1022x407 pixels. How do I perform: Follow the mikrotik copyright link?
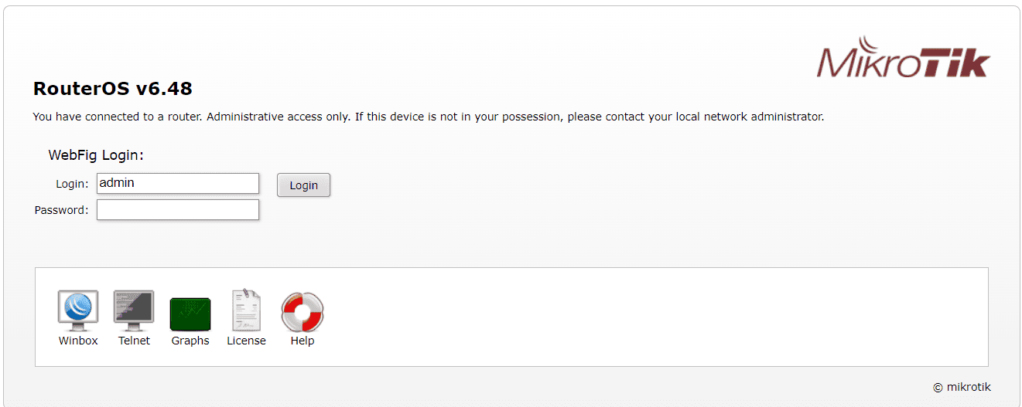(968, 388)
